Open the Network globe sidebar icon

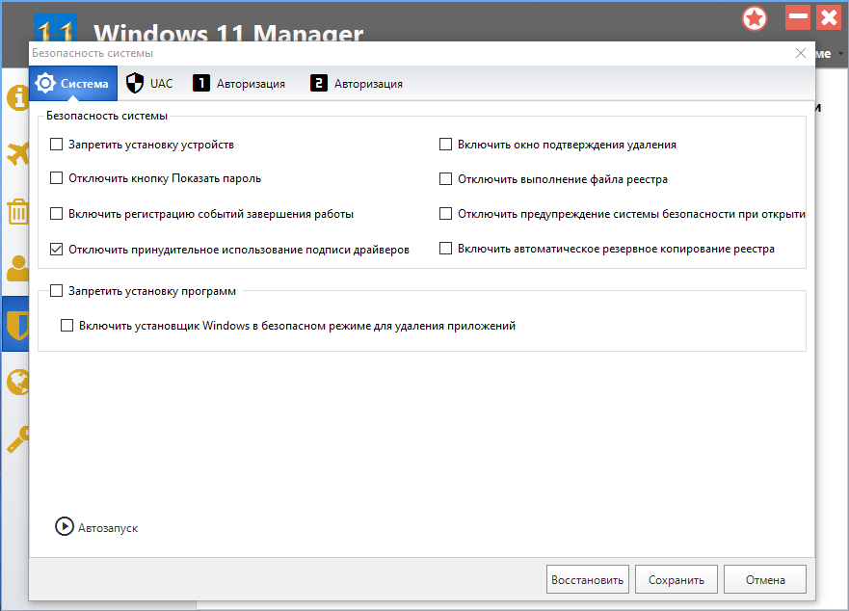click(x=18, y=382)
